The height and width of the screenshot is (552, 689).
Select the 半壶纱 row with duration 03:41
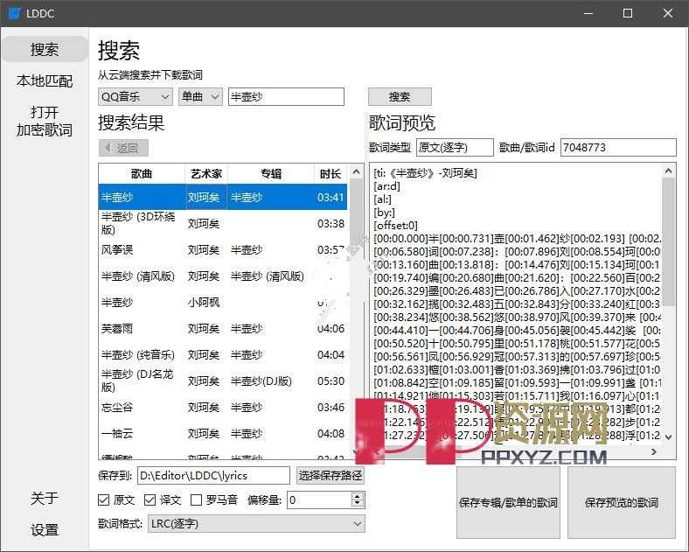223,197
